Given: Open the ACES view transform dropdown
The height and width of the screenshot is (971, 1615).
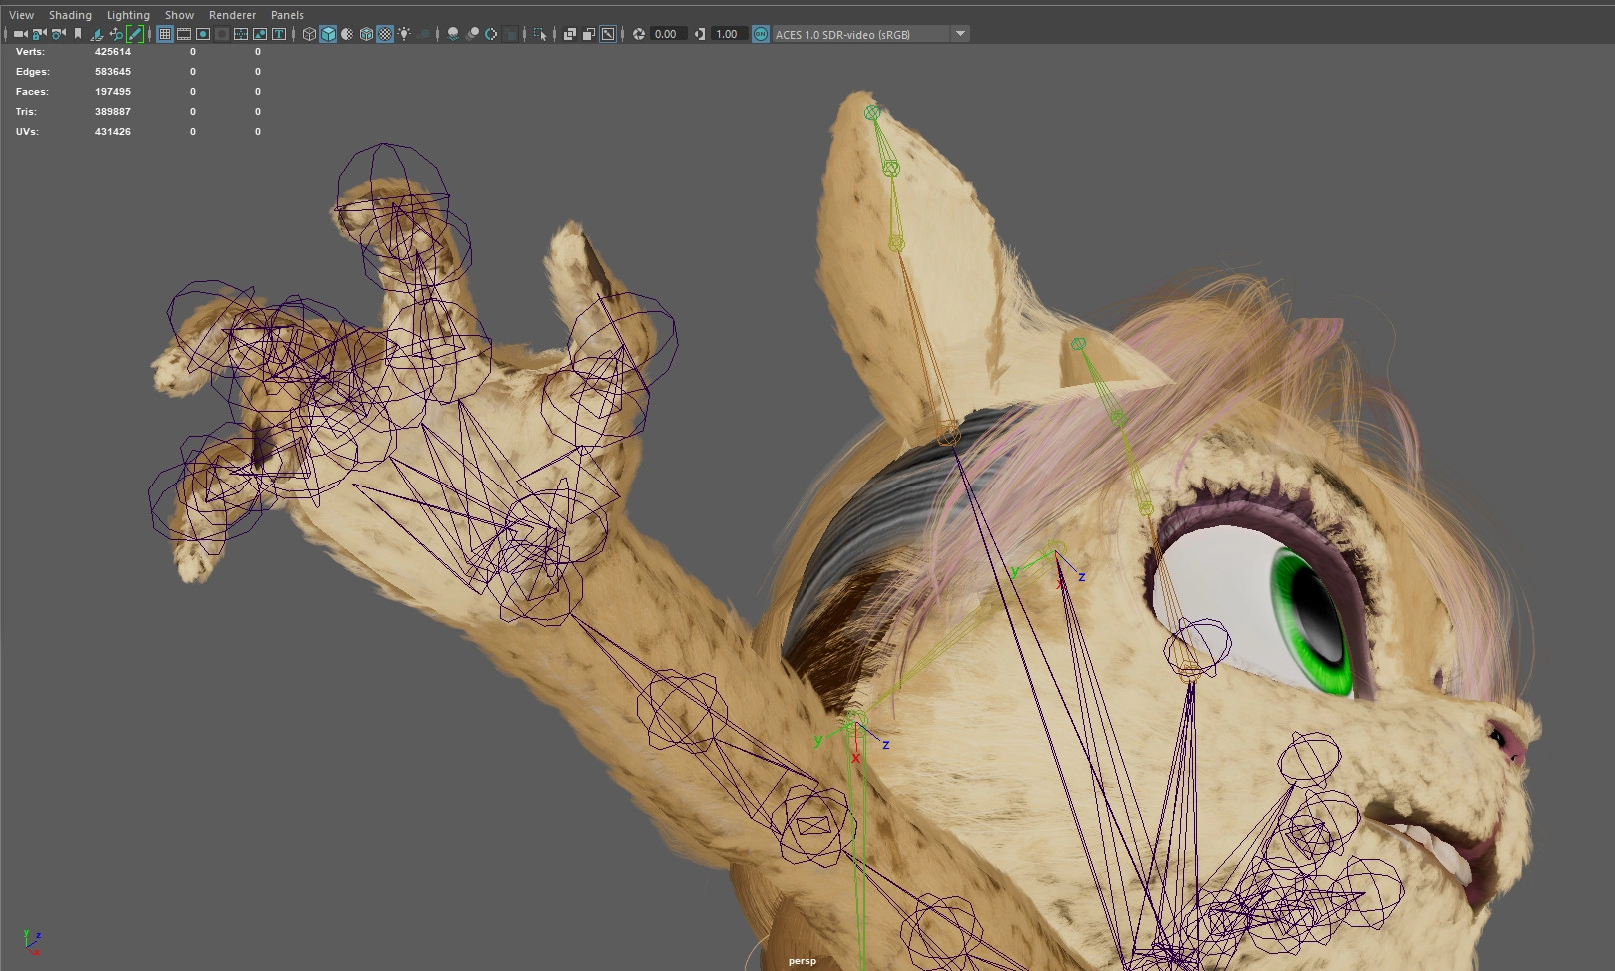Looking at the screenshot, I should click(960, 34).
